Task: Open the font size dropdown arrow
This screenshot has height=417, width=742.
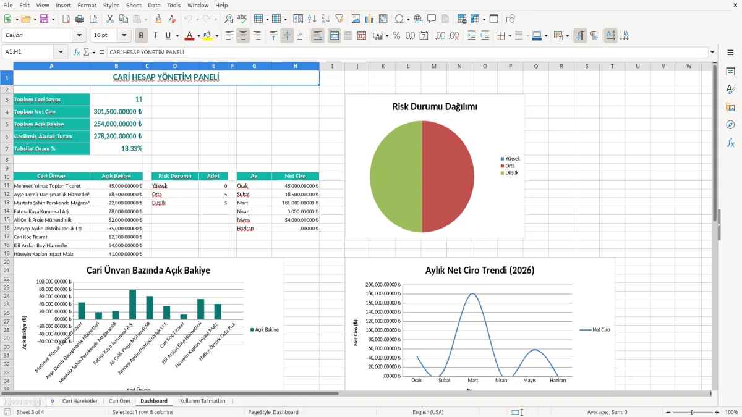Action: click(x=124, y=36)
